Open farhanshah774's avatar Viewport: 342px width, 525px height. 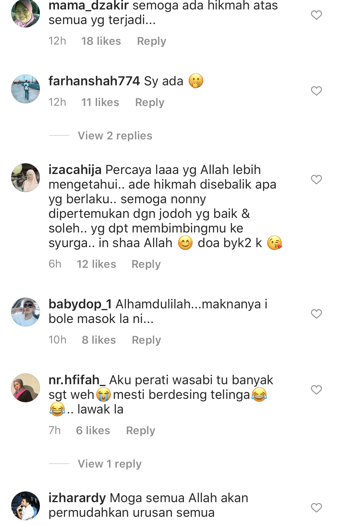click(26, 89)
